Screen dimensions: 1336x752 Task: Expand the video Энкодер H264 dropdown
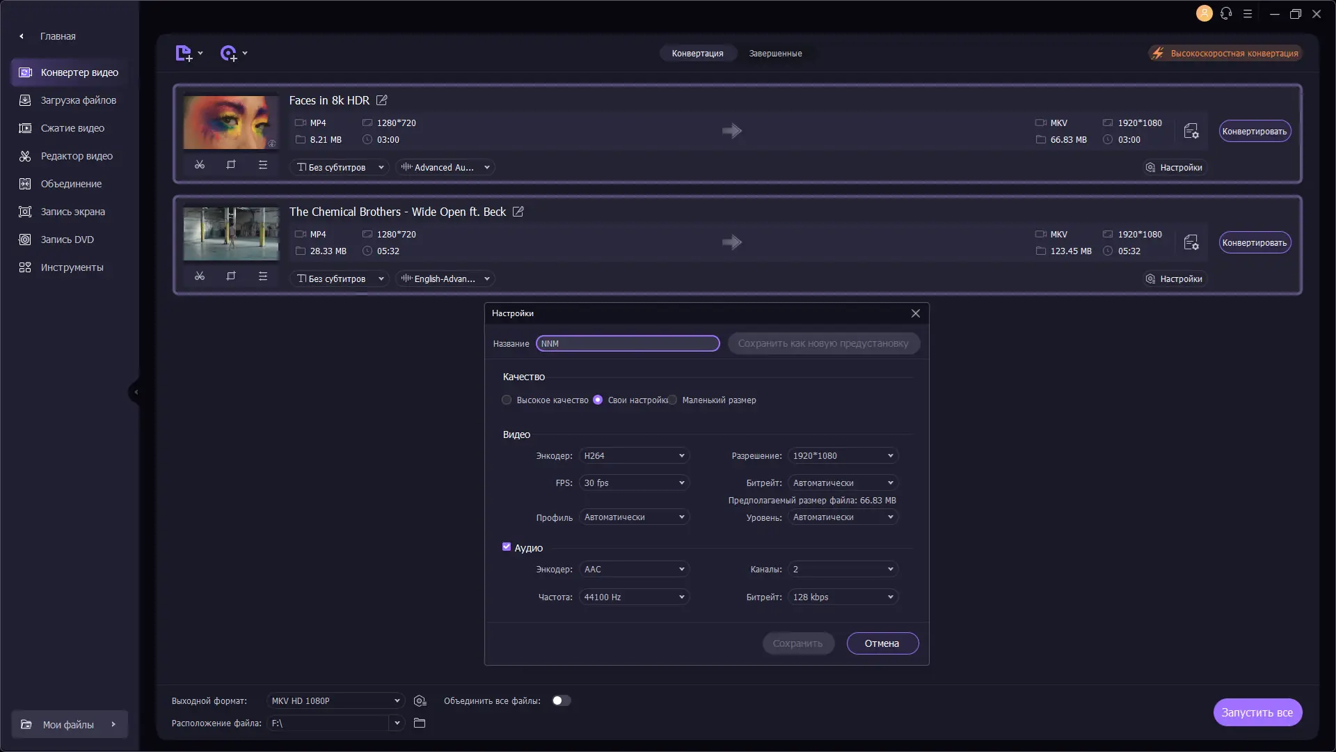[633, 456]
